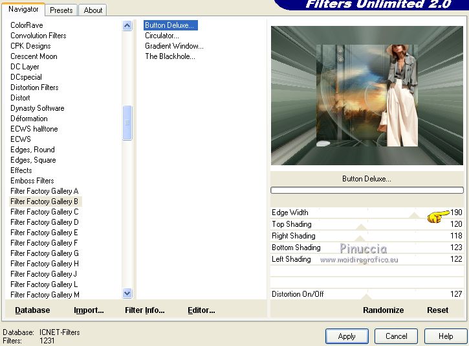Select Filter Factory Gallery J
Screen dimensions: 469x346
tap(44, 274)
